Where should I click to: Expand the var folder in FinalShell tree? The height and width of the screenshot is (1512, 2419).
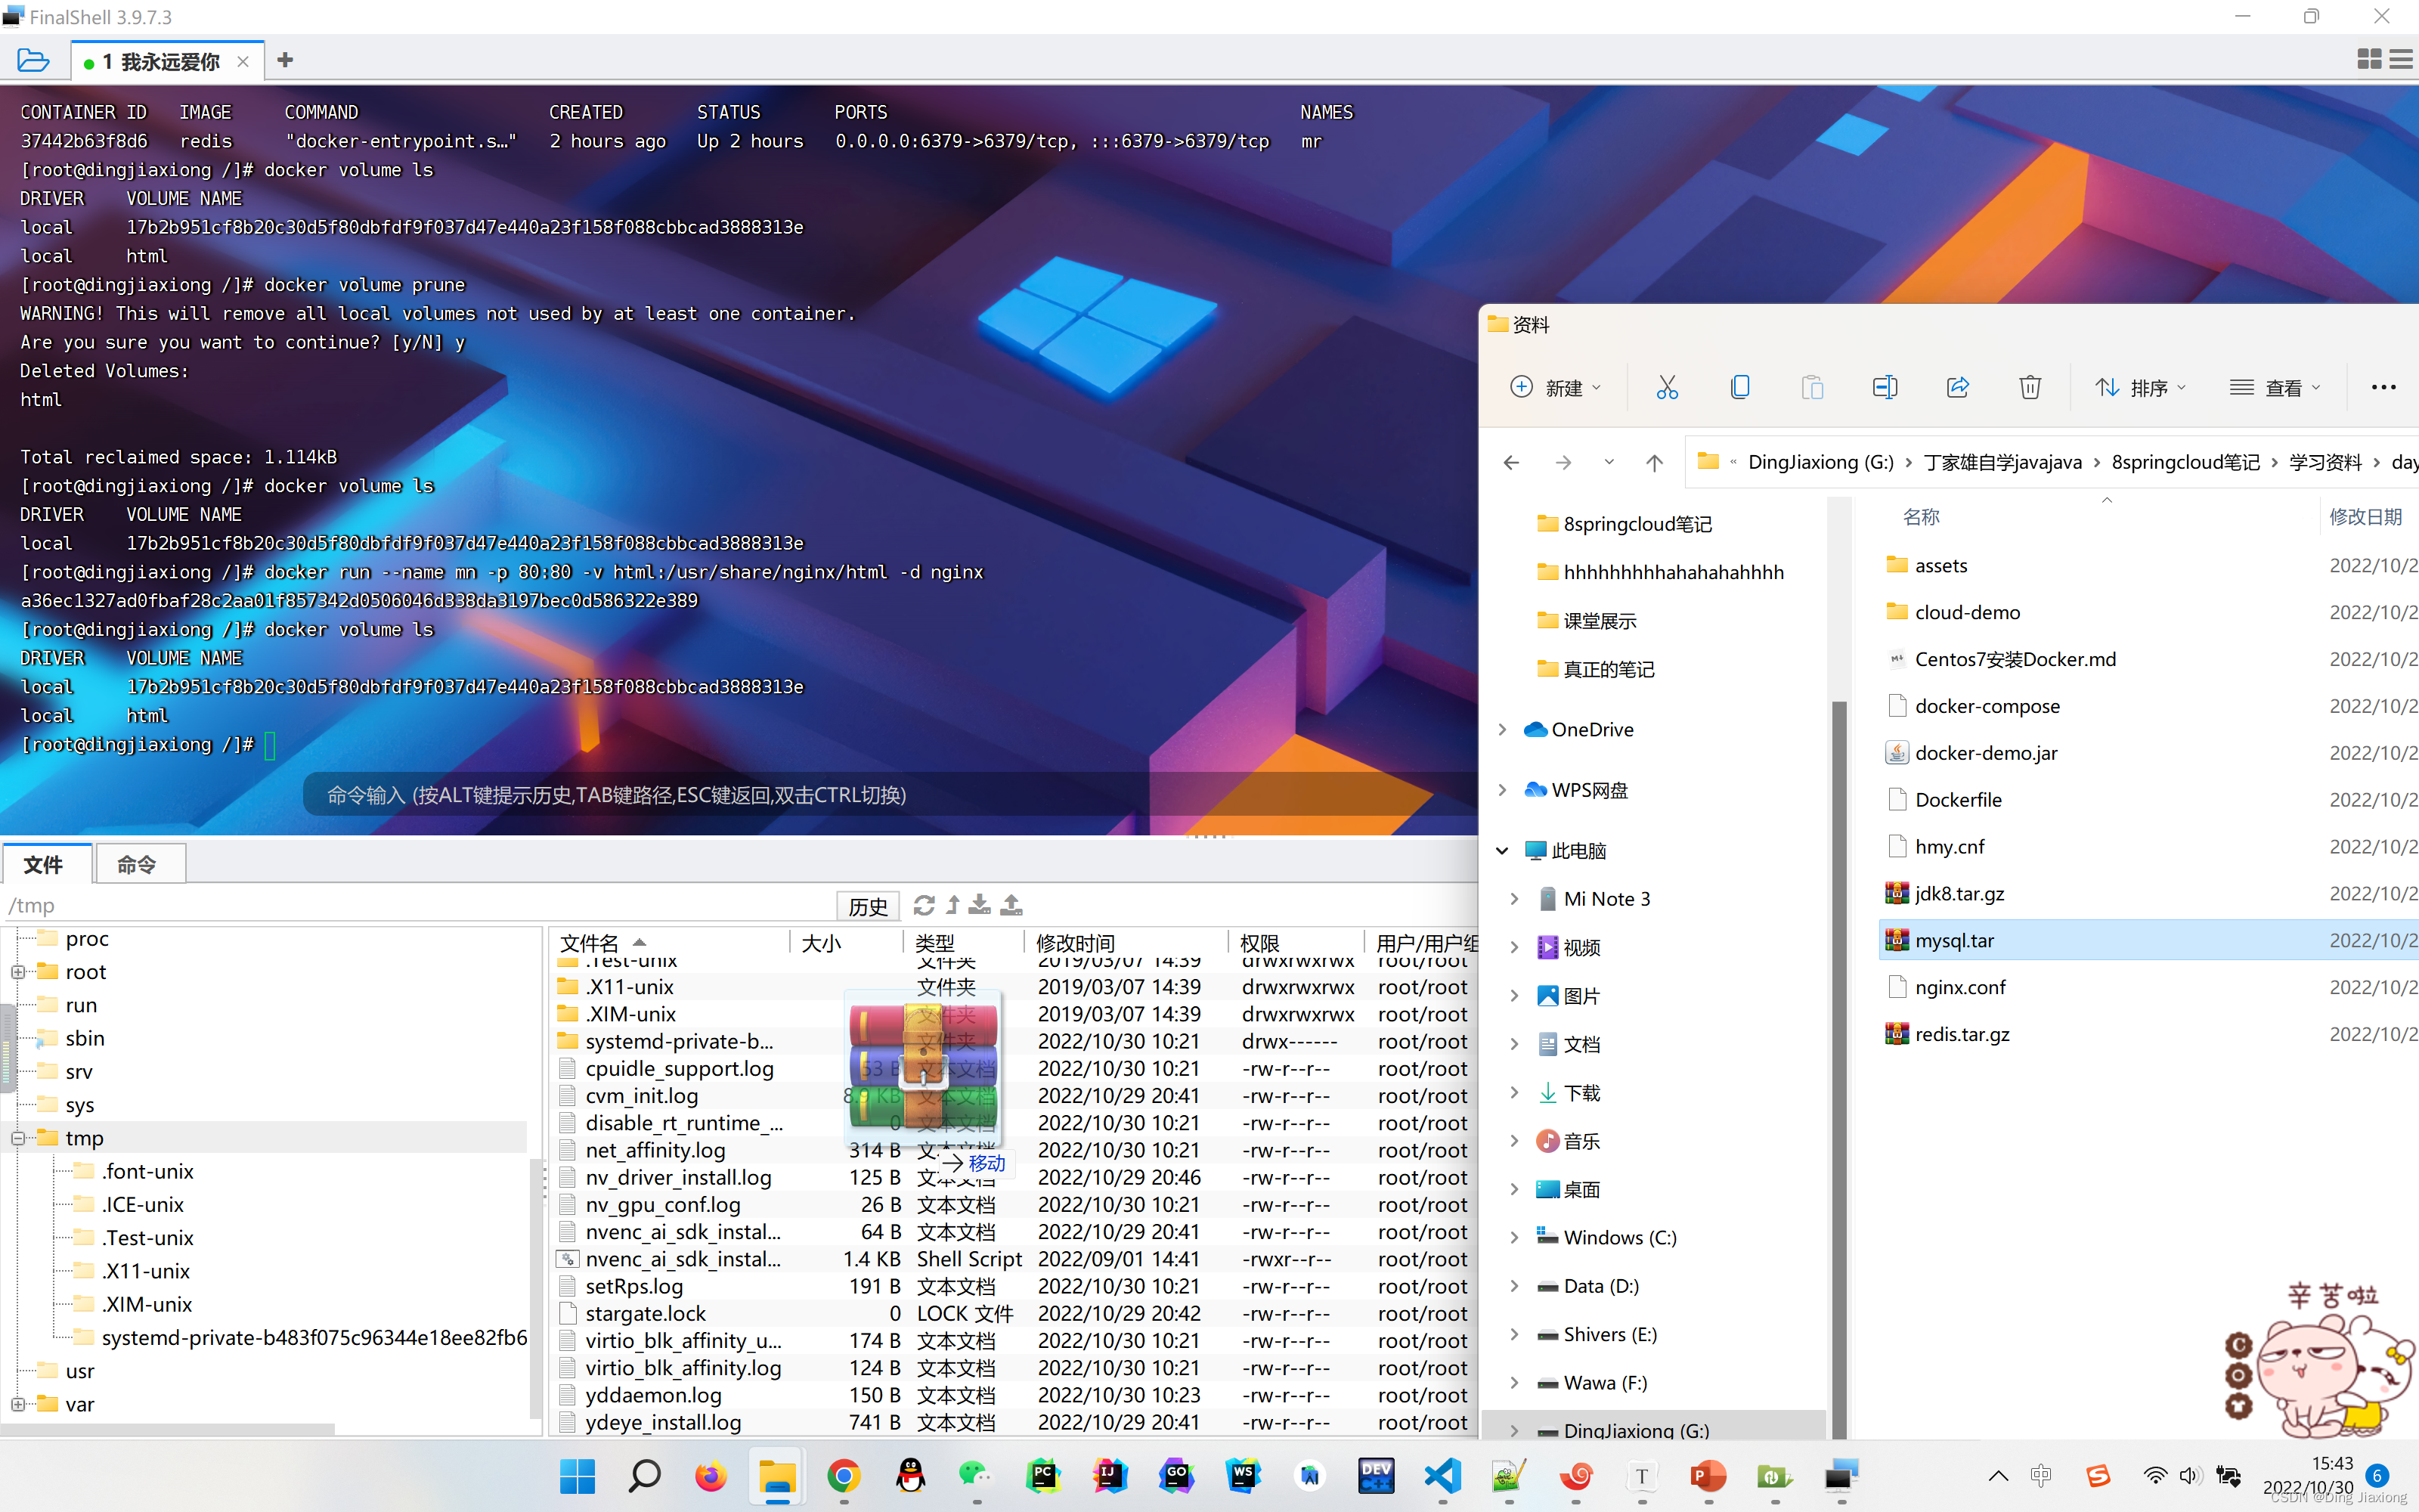coord(18,1404)
